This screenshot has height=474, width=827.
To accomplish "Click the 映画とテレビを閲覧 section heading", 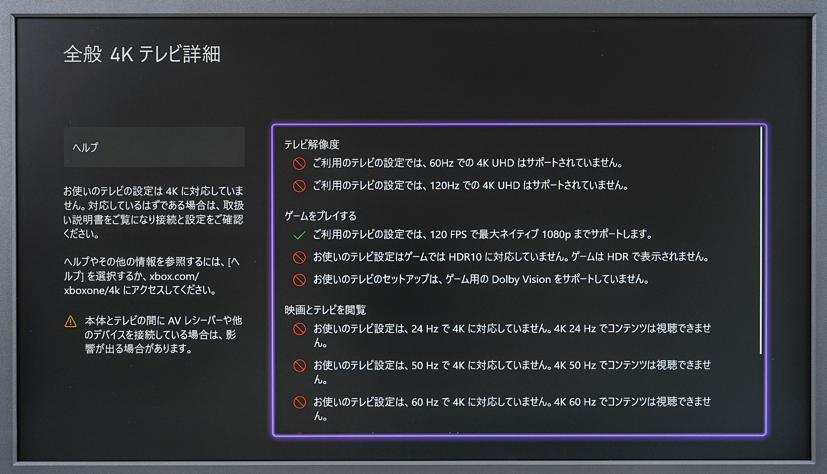I will (325, 309).
